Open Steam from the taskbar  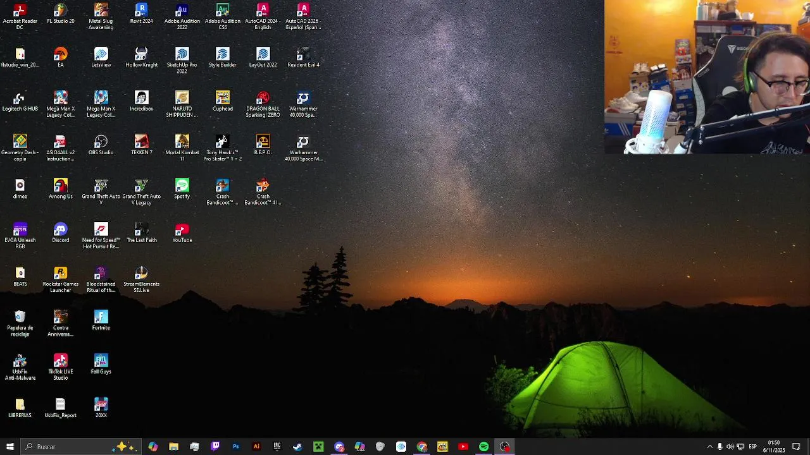pyautogui.click(x=297, y=447)
